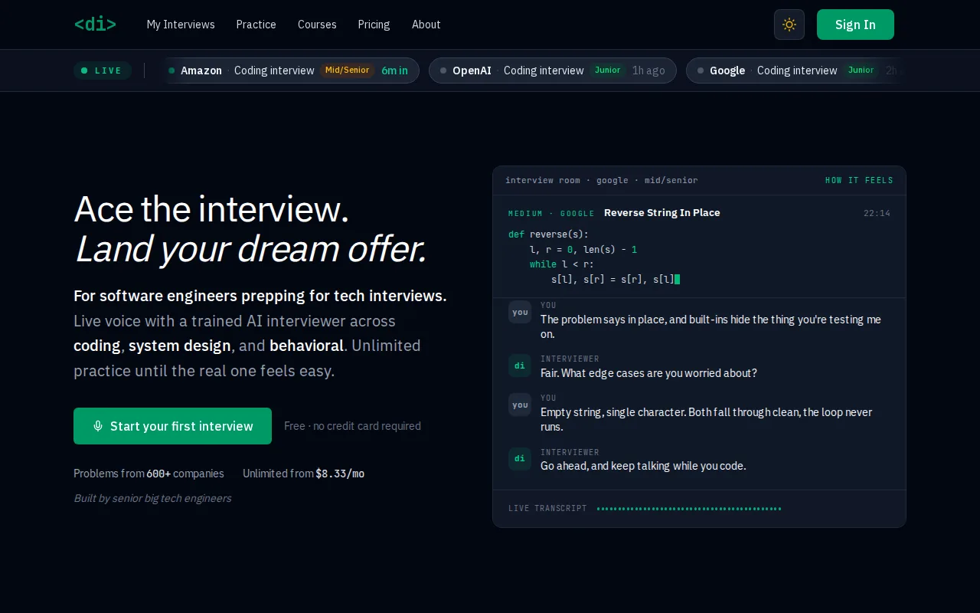Viewport: 980px width, 613px height.
Task: Click 'Free · no credit card required' text
Action: coord(352,426)
